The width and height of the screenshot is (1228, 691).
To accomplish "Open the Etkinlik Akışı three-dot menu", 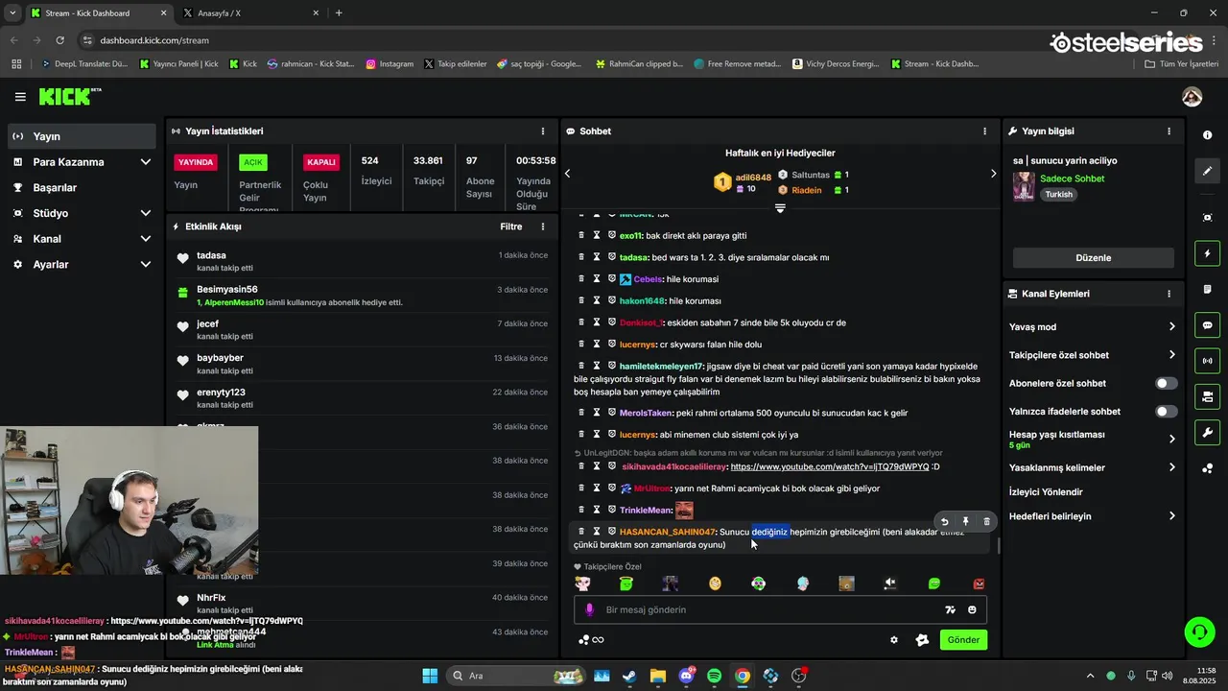I will (543, 226).
